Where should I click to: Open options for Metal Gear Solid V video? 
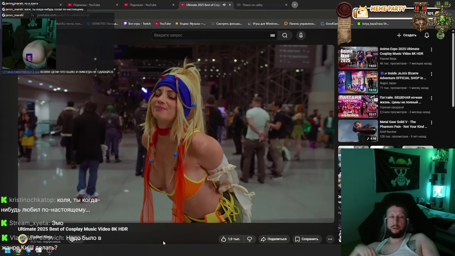click(x=432, y=122)
